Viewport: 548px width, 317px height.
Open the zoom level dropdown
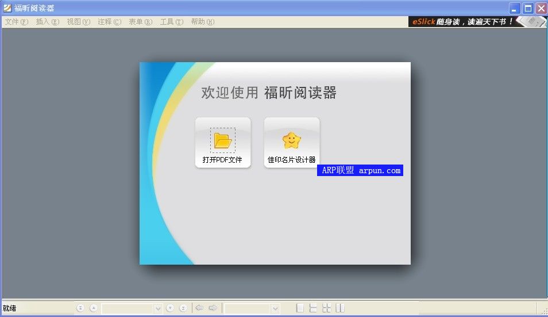pyautogui.click(x=275, y=308)
